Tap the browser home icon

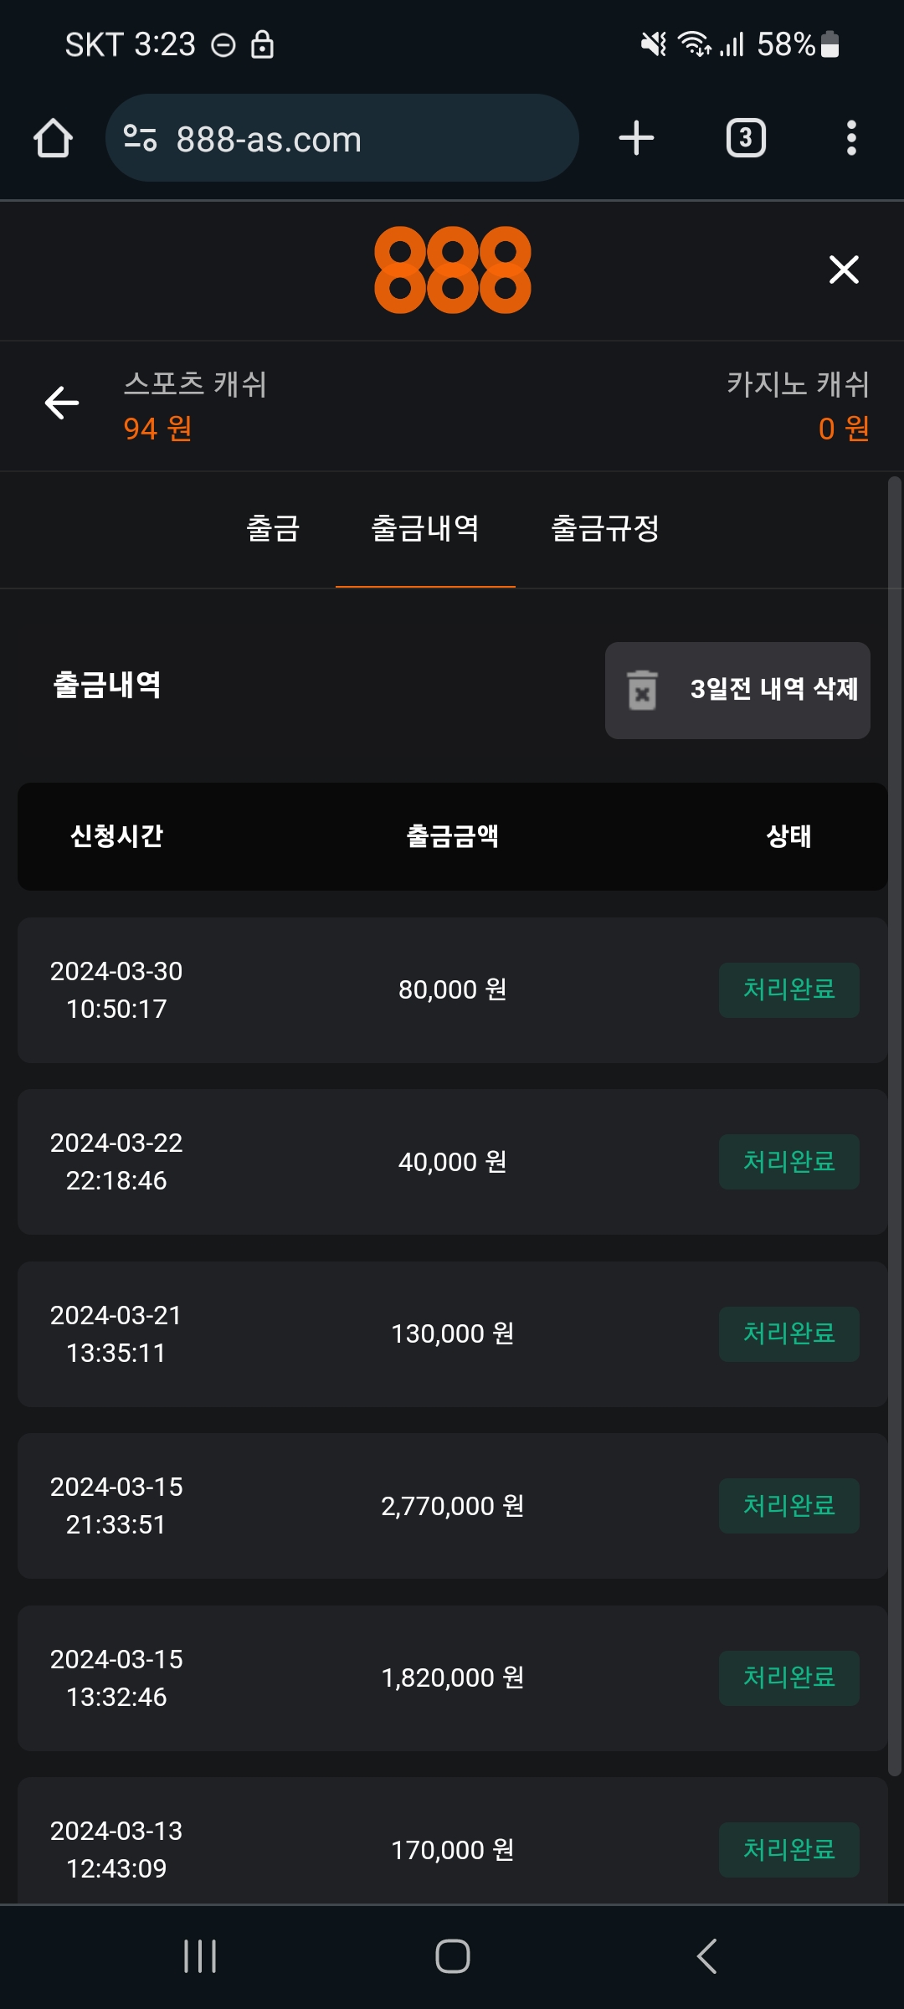53,138
